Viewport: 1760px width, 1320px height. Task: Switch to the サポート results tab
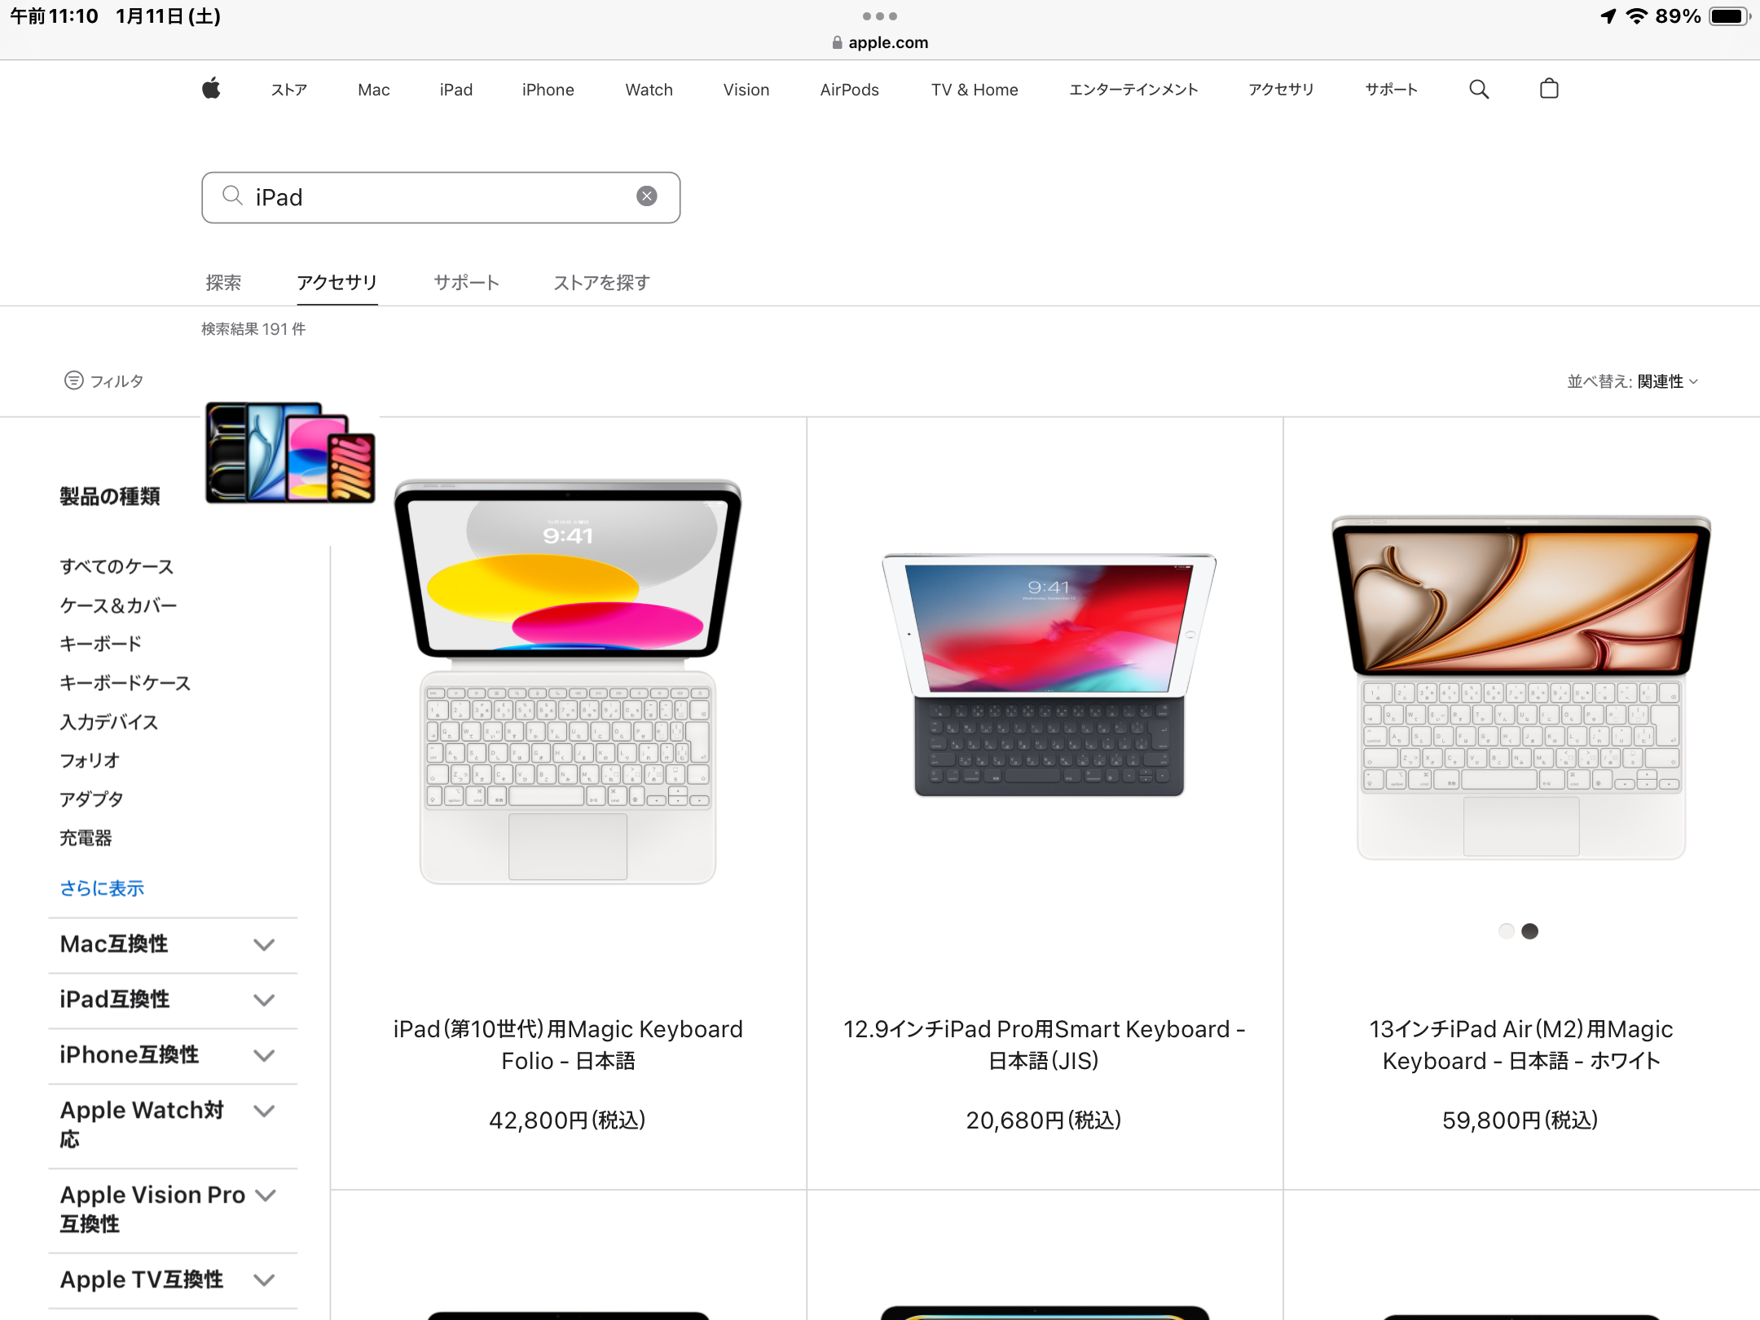pyautogui.click(x=466, y=283)
